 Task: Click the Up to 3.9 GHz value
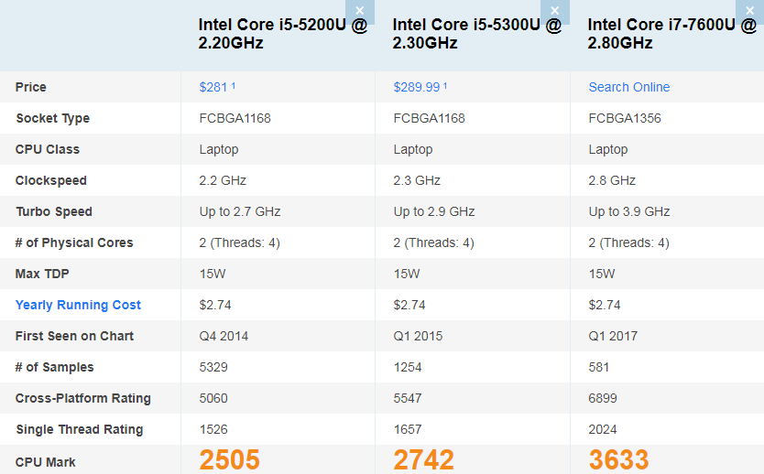click(x=629, y=211)
